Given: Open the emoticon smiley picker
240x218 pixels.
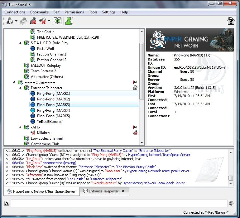Looking at the screenshot, I should [231, 203].
